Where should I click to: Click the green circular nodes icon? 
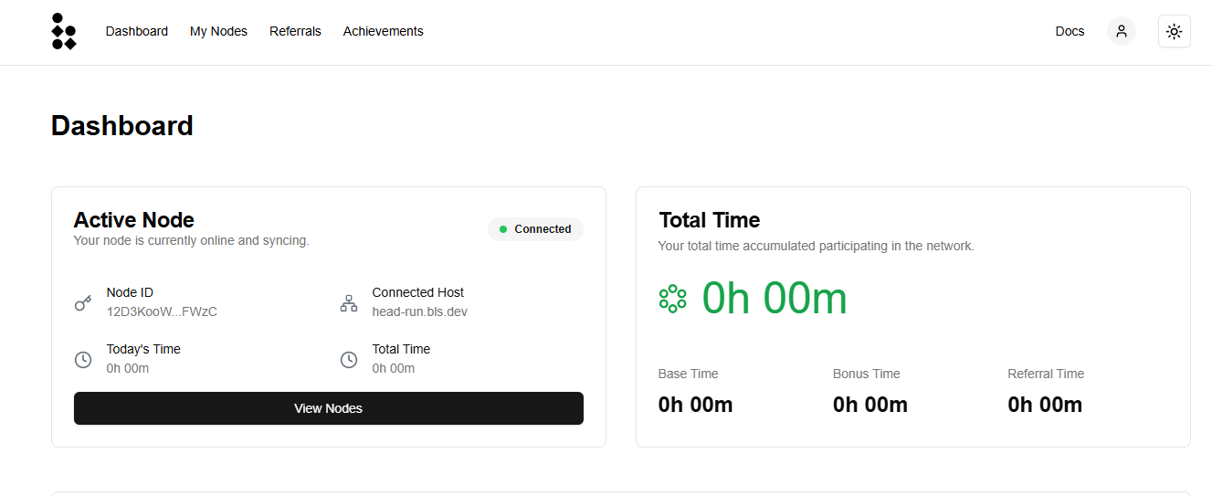(x=672, y=299)
